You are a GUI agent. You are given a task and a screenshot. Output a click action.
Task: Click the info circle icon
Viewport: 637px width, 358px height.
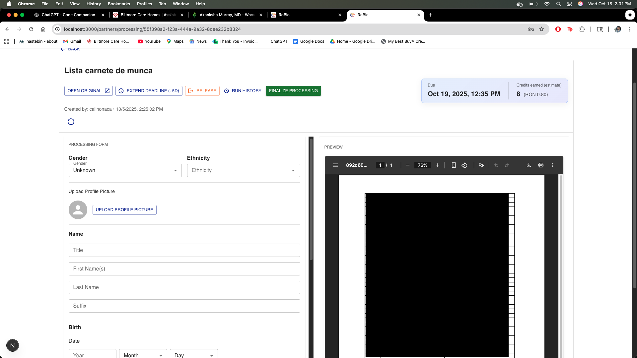(x=71, y=122)
